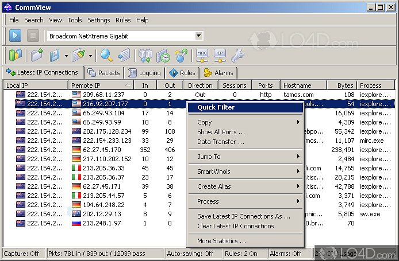Choose More Statistics in context menu
The image size is (399, 261).
[x=245, y=241]
